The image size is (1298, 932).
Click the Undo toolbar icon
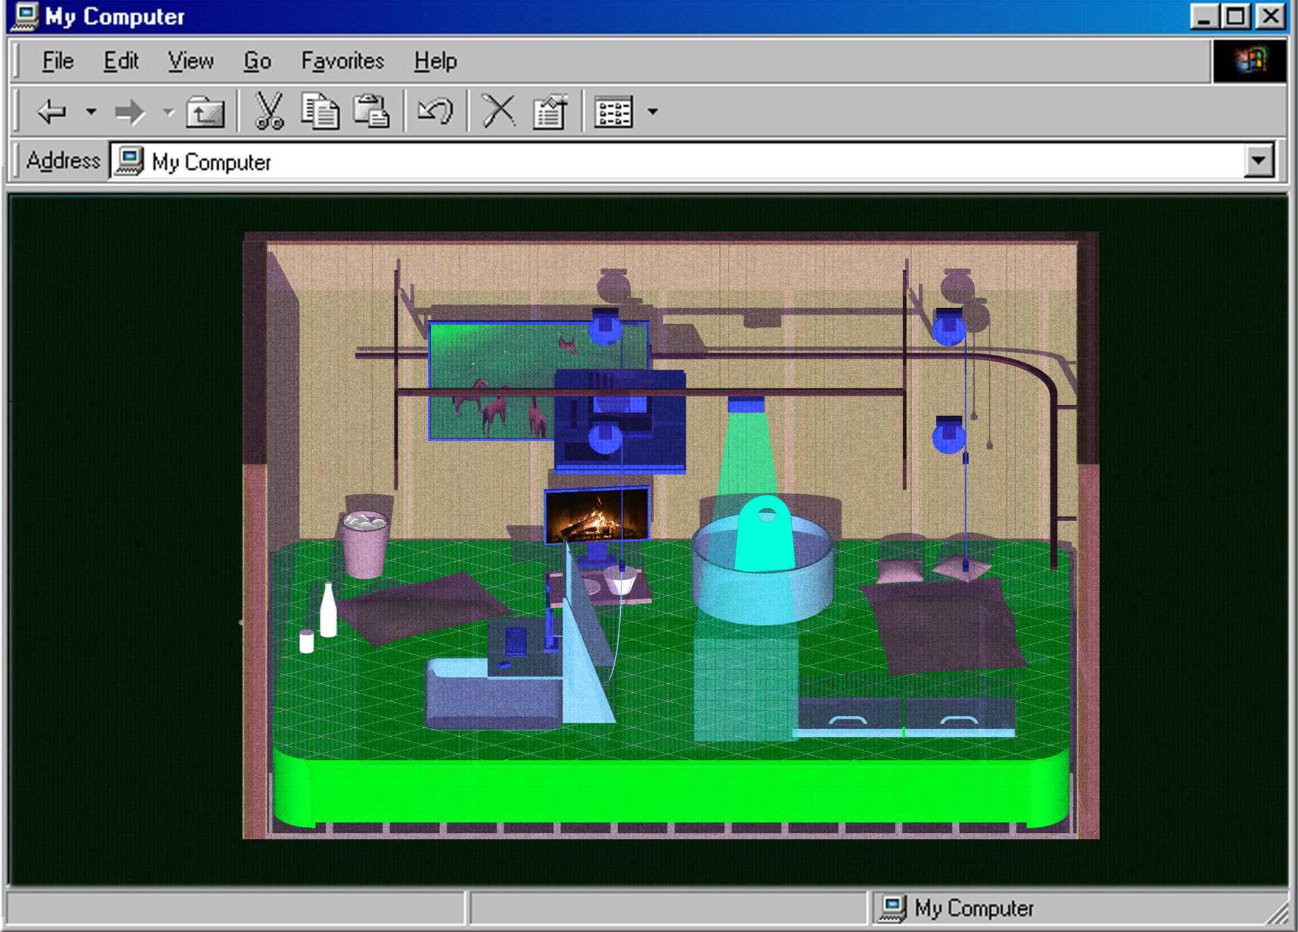(435, 111)
